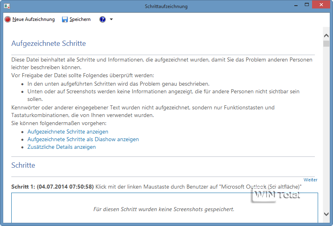Follow the 'Weiter' link above Schritt 1
Viewport: 333px width, 226px height.
pos(310,180)
